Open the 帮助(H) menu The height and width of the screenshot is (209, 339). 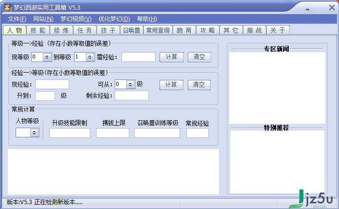[x=147, y=19]
